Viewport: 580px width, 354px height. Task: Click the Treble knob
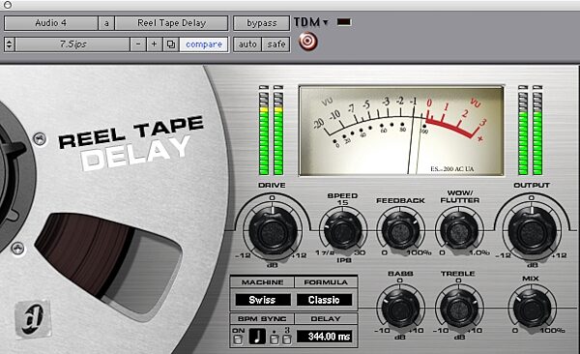[x=458, y=309]
